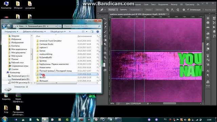The image size is (217, 122).
Task: Open document status arrow next to Док
Action: (x=148, y=103)
